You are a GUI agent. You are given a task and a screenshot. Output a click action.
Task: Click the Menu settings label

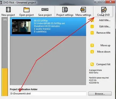(x=83, y=15)
